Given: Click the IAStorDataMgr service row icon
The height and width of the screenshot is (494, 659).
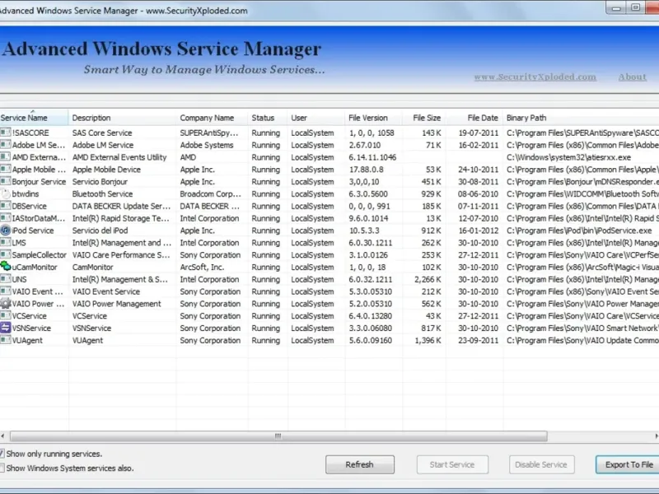Looking at the screenshot, I should tap(6, 218).
